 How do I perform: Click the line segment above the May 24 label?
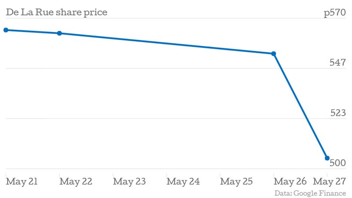183,45
